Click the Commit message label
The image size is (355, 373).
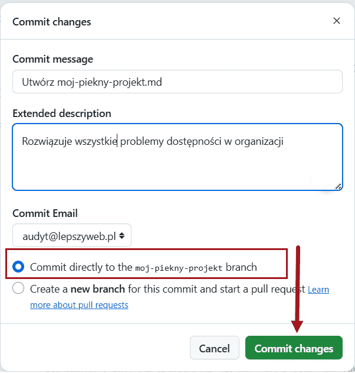pyautogui.click(x=52, y=59)
